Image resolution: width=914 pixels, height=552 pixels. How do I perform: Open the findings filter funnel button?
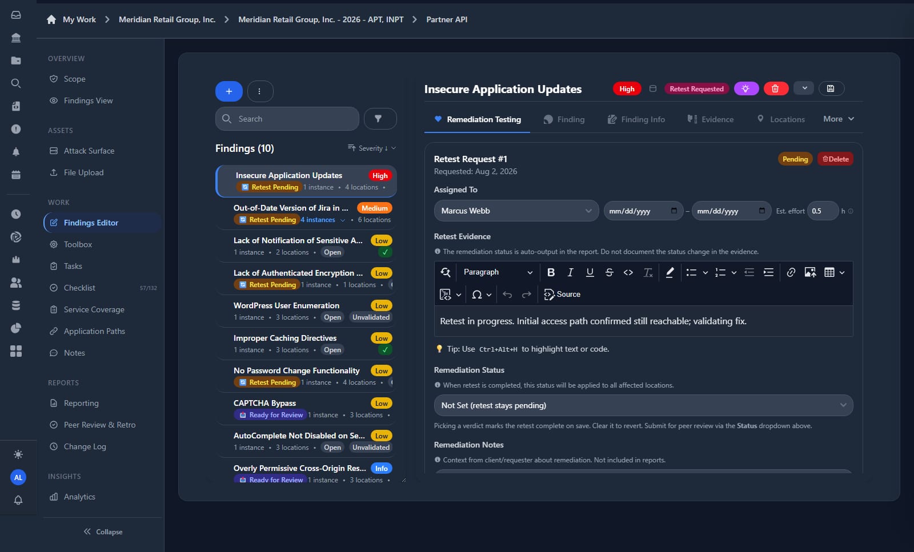(380, 119)
